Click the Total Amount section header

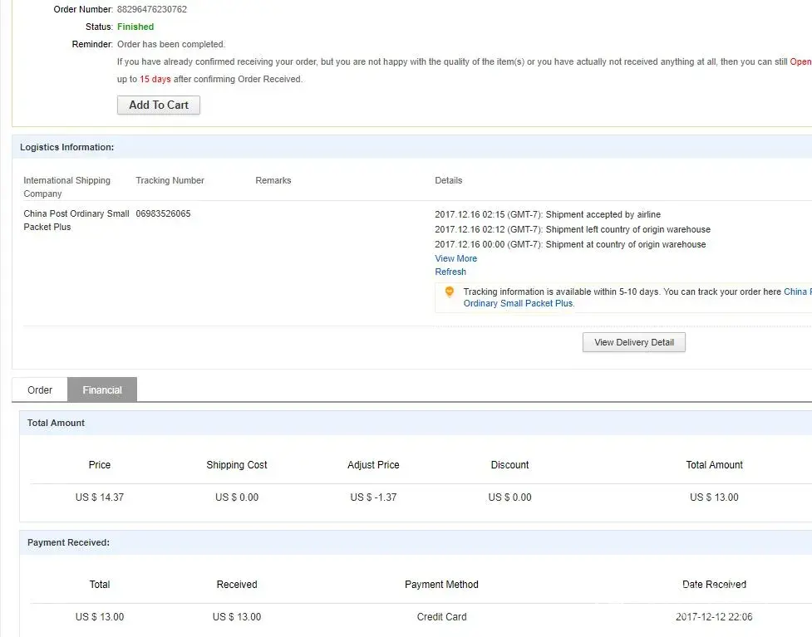[56, 423]
